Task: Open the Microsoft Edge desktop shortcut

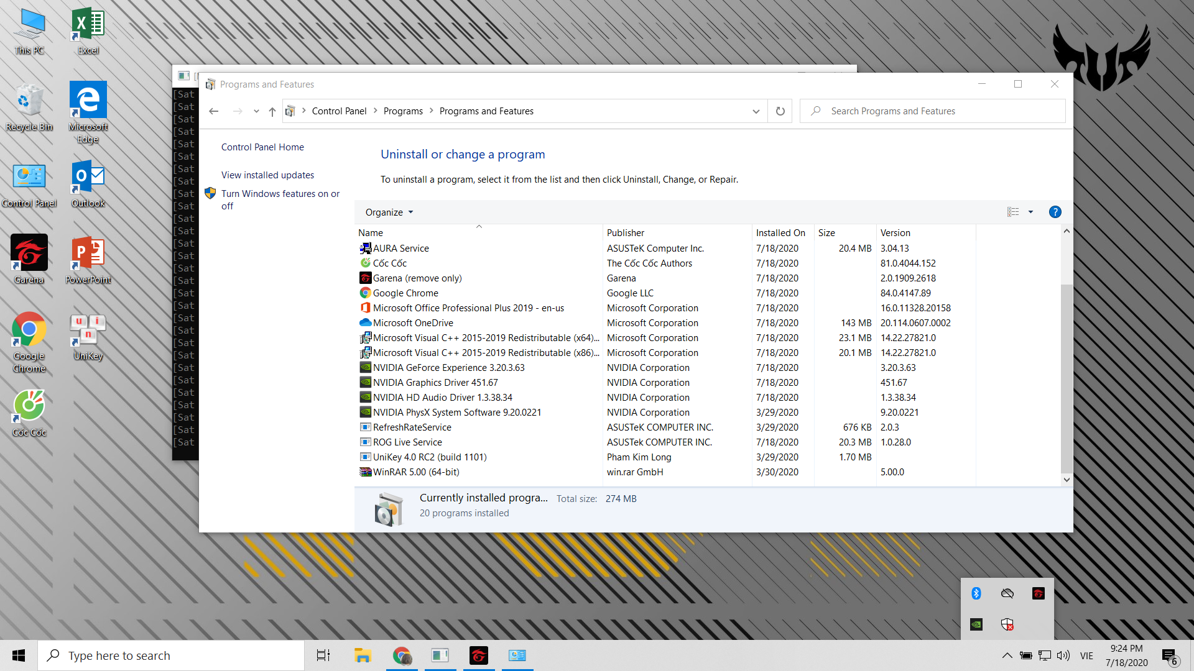Action: (x=88, y=113)
